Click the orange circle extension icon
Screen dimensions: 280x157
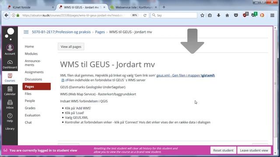point(262,15)
